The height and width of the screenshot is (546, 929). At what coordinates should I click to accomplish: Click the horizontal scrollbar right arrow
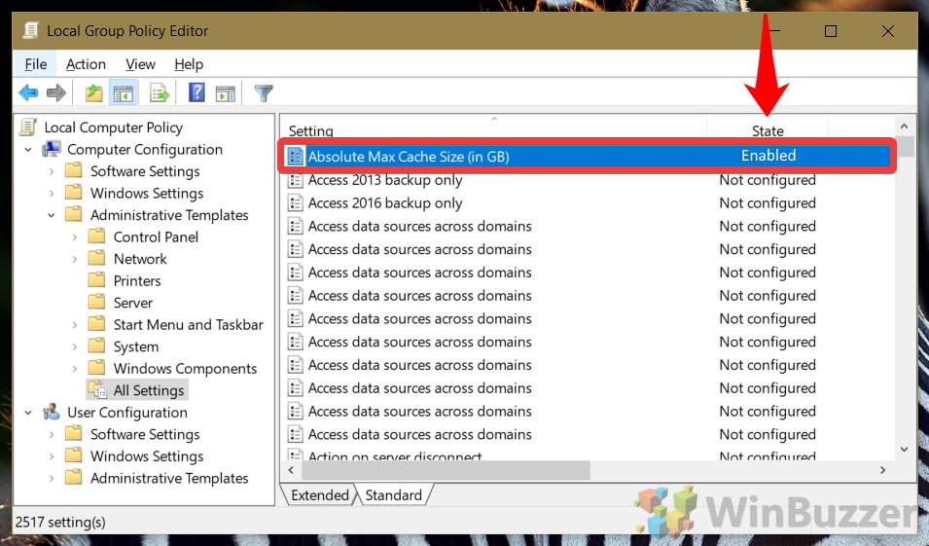pos(882,470)
